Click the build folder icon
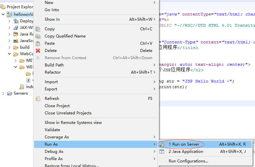This screenshot has height=167, width=255. tap(16, 47)
